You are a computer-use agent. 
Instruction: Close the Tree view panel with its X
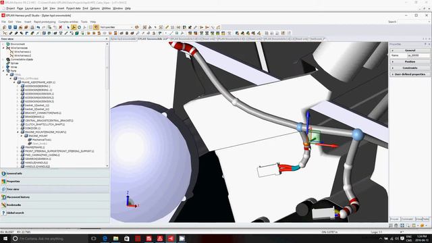click(107, 39)
